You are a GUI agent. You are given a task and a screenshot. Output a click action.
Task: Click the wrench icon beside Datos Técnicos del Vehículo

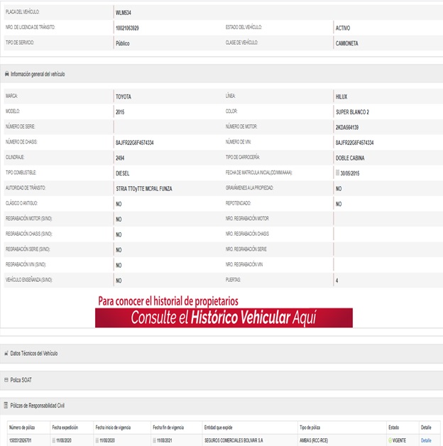coord(6,353)
